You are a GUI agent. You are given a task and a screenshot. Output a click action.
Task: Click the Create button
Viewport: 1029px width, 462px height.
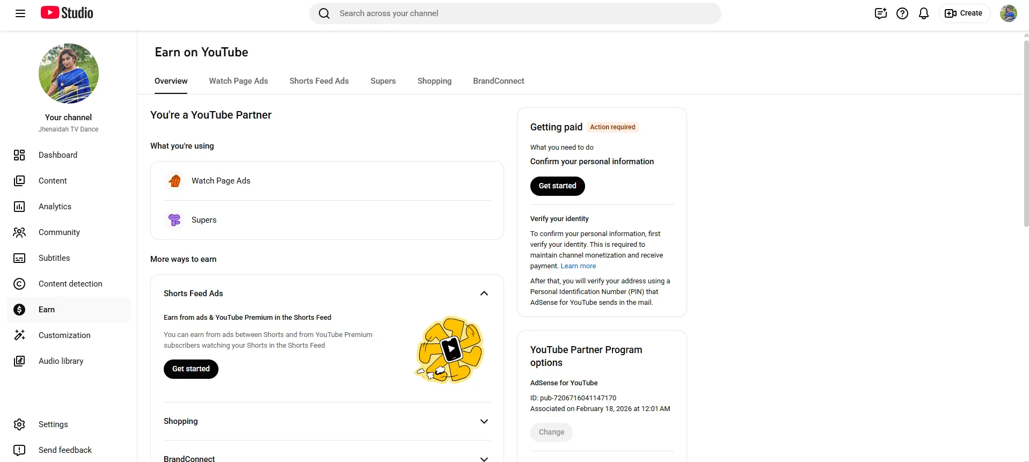click(964, 13)
